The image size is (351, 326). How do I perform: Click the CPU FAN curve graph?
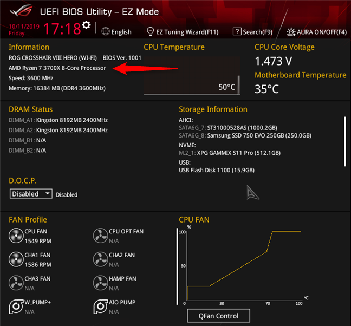[244, 265]
